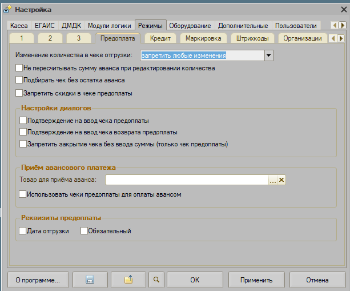
Task: Open the Кредит sub-tab
Action: pyautogui.click(x=161, y=38)
